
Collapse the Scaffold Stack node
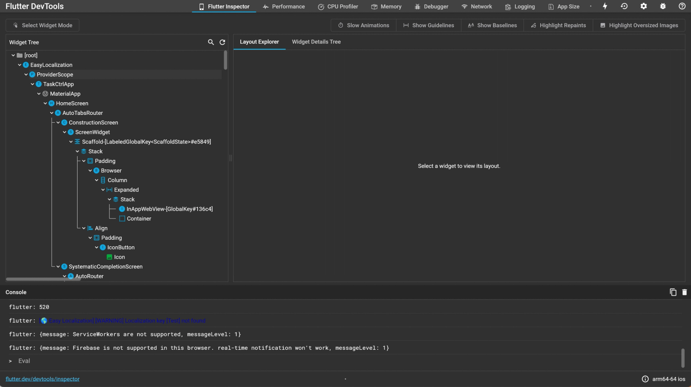77,151
